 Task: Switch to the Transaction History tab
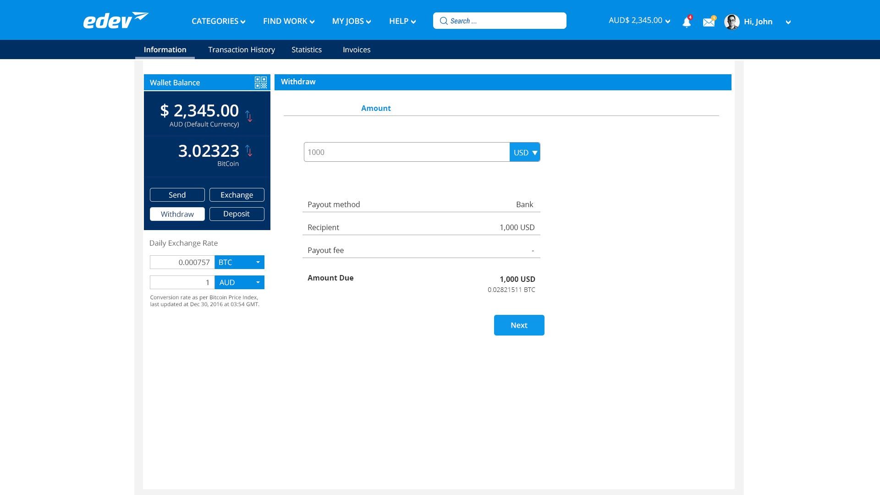pos(241,49)
